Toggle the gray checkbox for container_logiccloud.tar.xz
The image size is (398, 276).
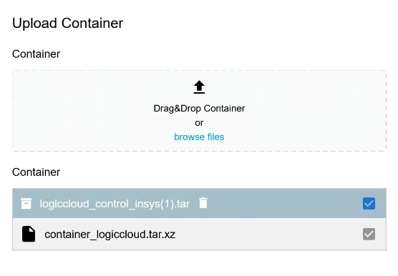[369, 234]
